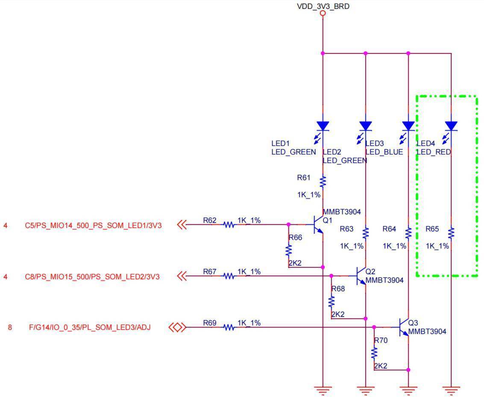Screen dimensions: 484x397
Task: Select the LED1 green diode symbol
Action: 323,126
